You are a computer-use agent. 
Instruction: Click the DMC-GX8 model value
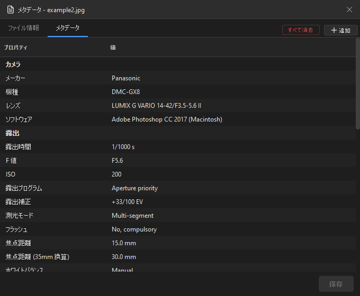pos(126,92)
